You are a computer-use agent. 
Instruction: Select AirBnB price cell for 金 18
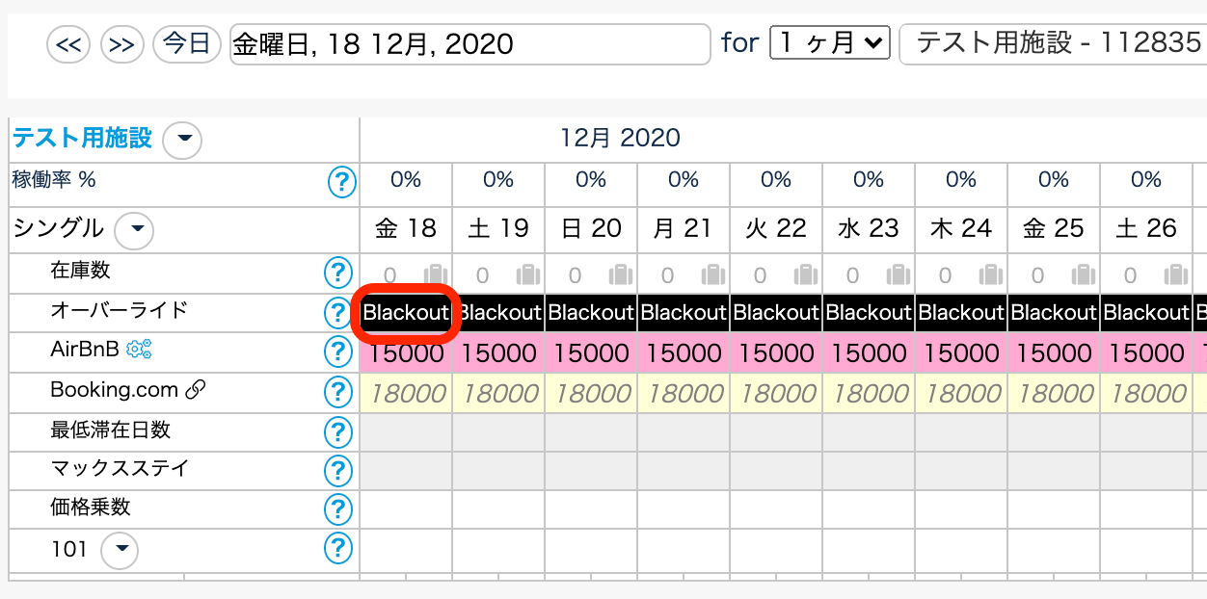tap(406, 352)
